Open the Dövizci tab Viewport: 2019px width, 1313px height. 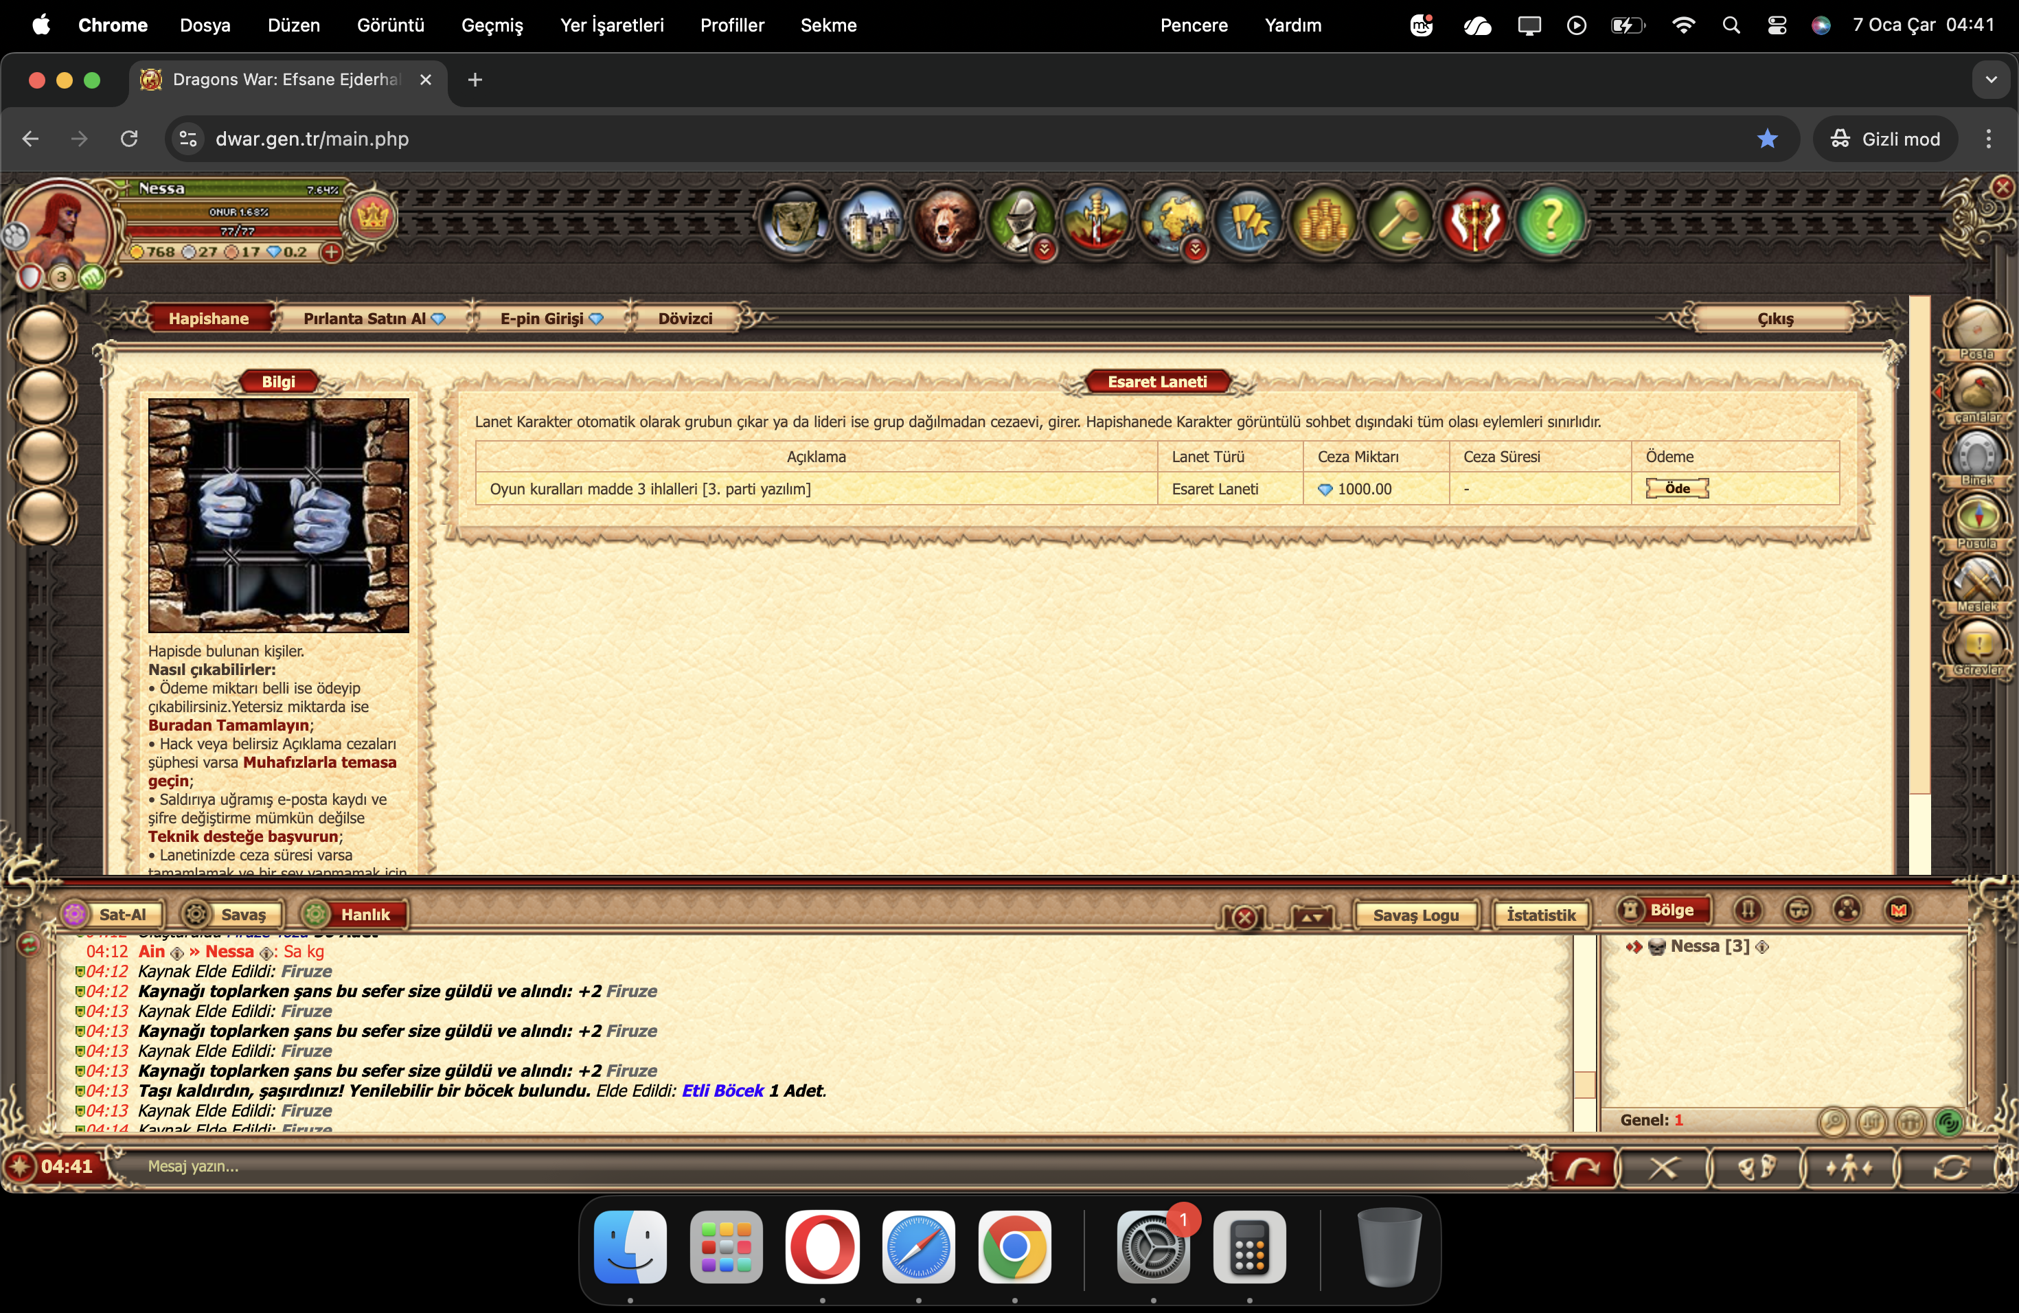[685, 318]
